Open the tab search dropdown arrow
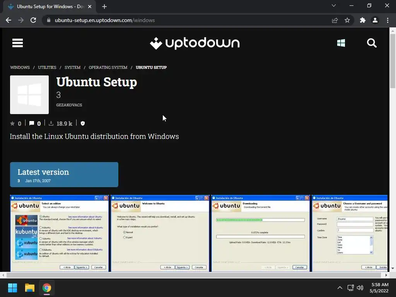Viewport: 396px width, 297px height. click(334, 5)
